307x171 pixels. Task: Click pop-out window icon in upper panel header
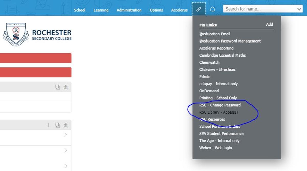point(57,87)
